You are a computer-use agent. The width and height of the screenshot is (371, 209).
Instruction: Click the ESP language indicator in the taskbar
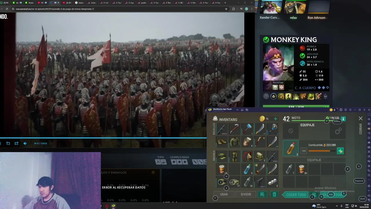(x=347, y=206)
